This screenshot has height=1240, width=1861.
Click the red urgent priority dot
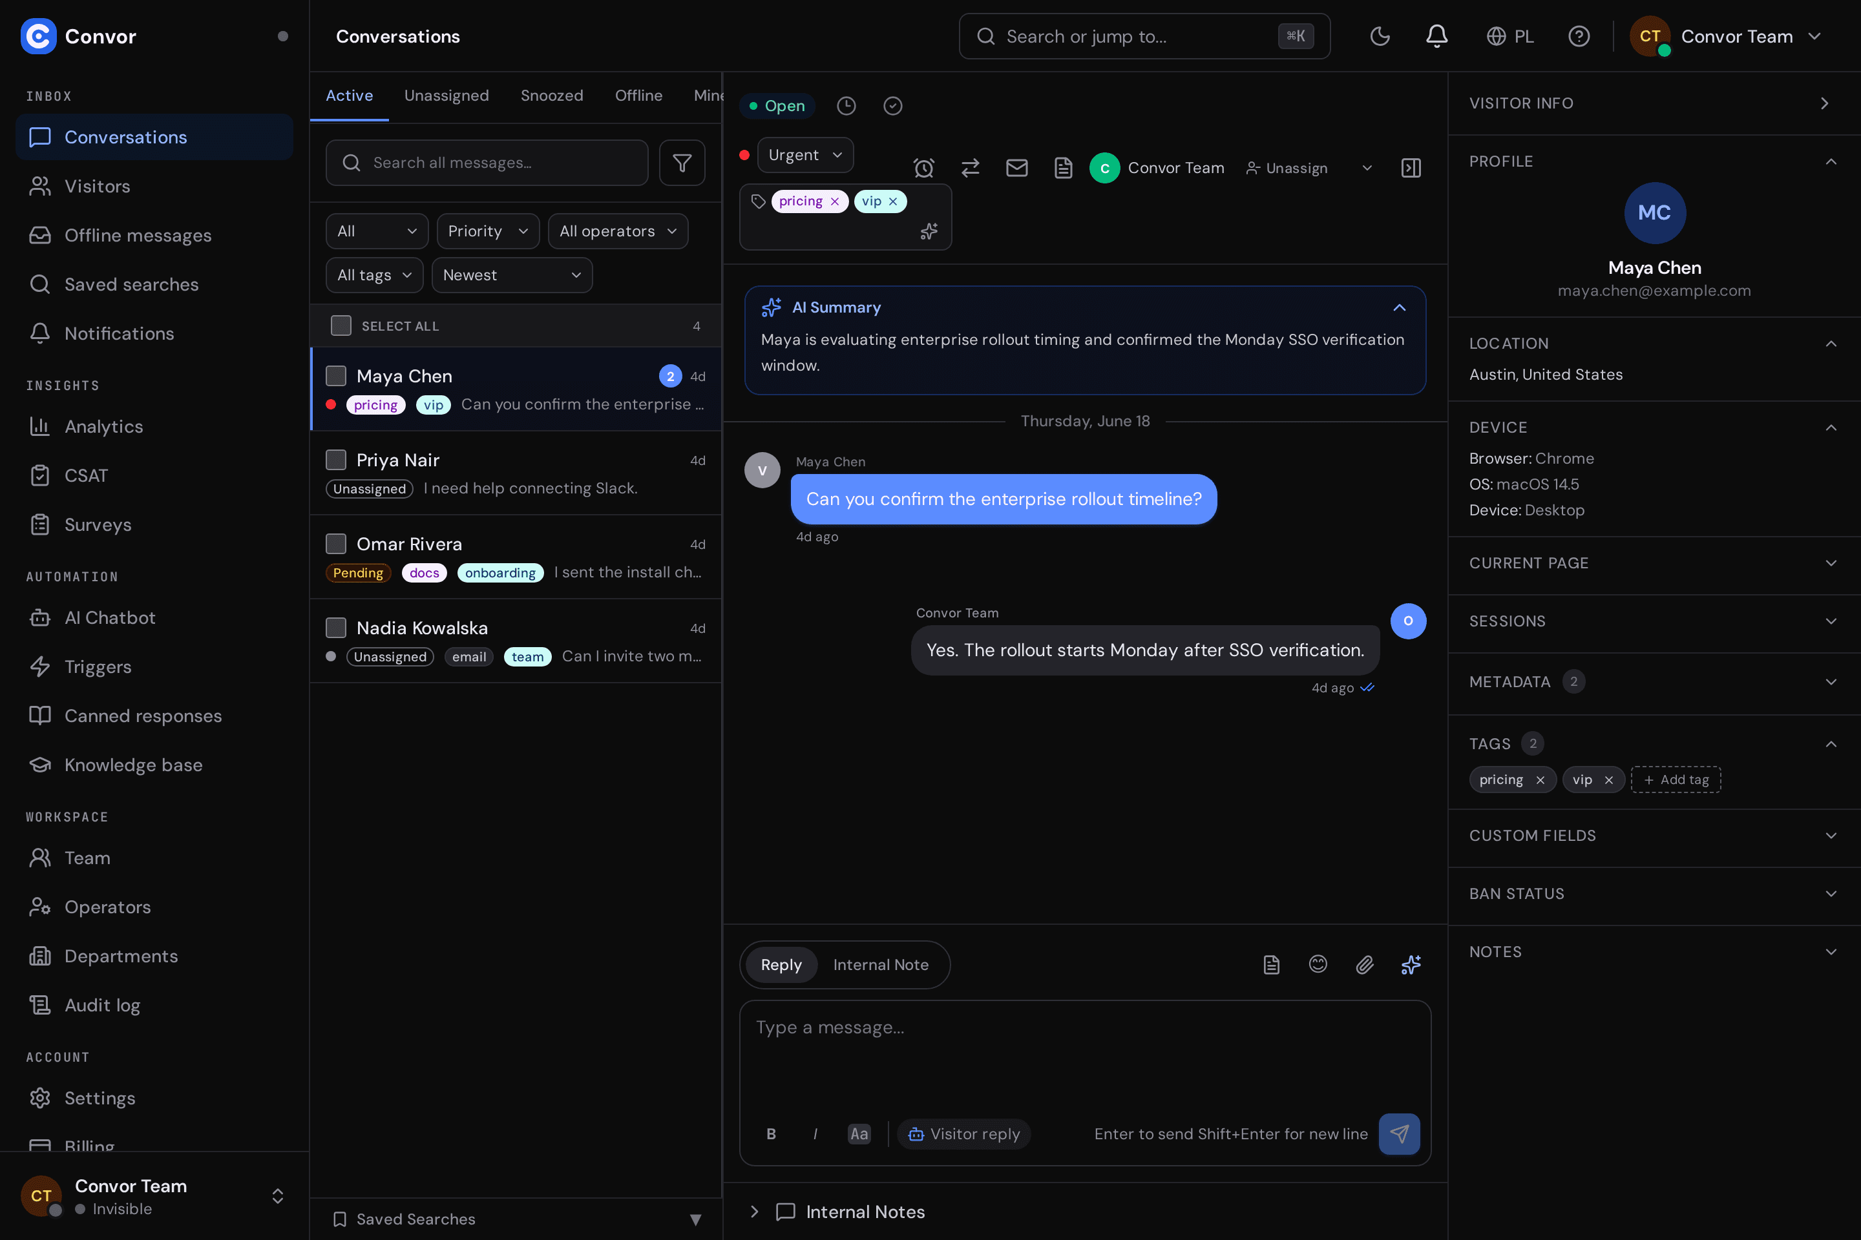[744, 155]
